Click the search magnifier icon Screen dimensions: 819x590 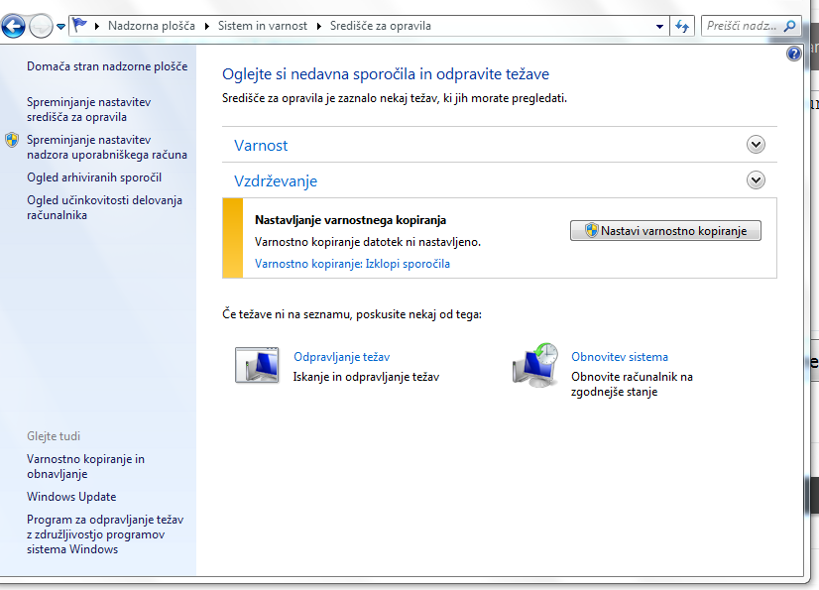789,27
